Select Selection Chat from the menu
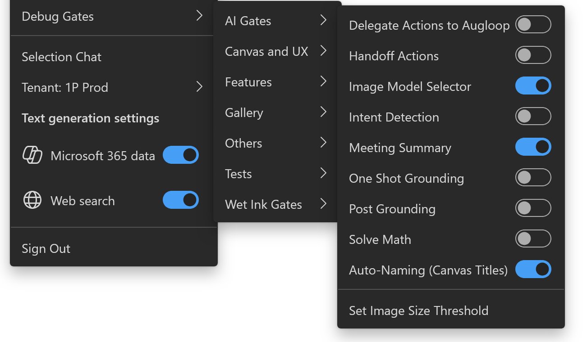 (61, 57)
